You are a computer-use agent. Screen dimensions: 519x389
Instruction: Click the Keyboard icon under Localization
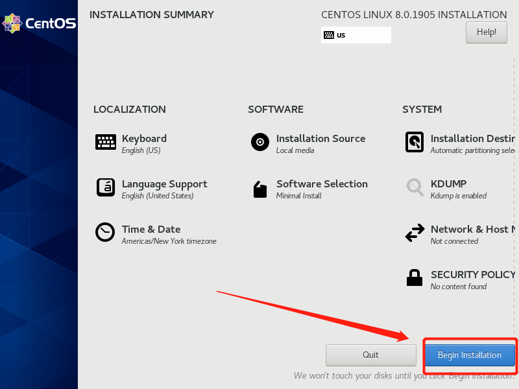tap(106, 142)
